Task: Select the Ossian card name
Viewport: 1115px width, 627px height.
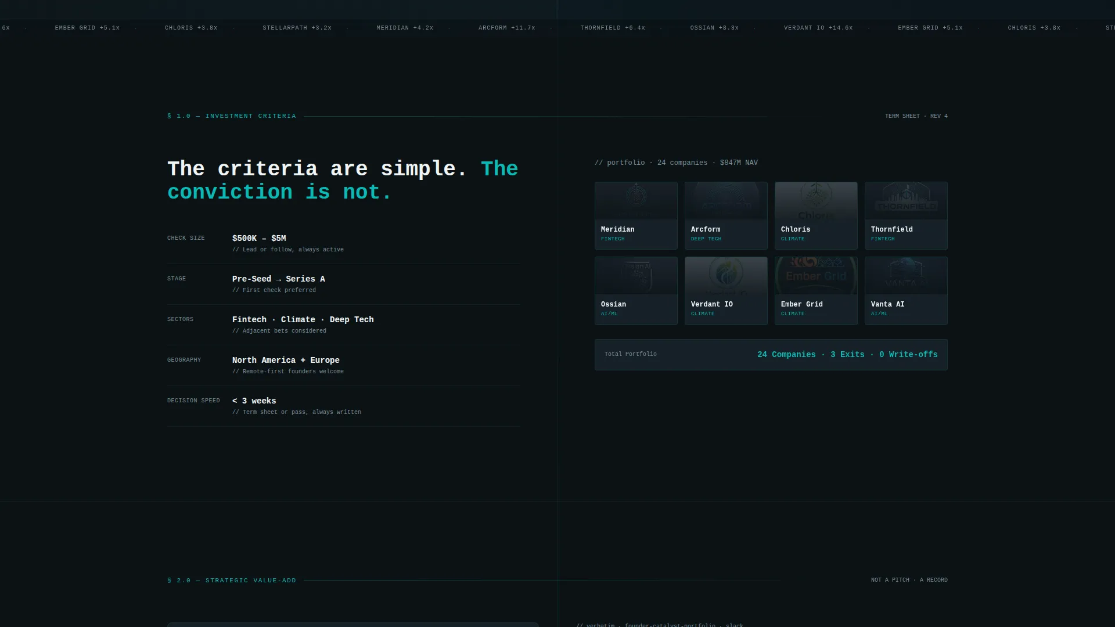Action: point(613,304)
